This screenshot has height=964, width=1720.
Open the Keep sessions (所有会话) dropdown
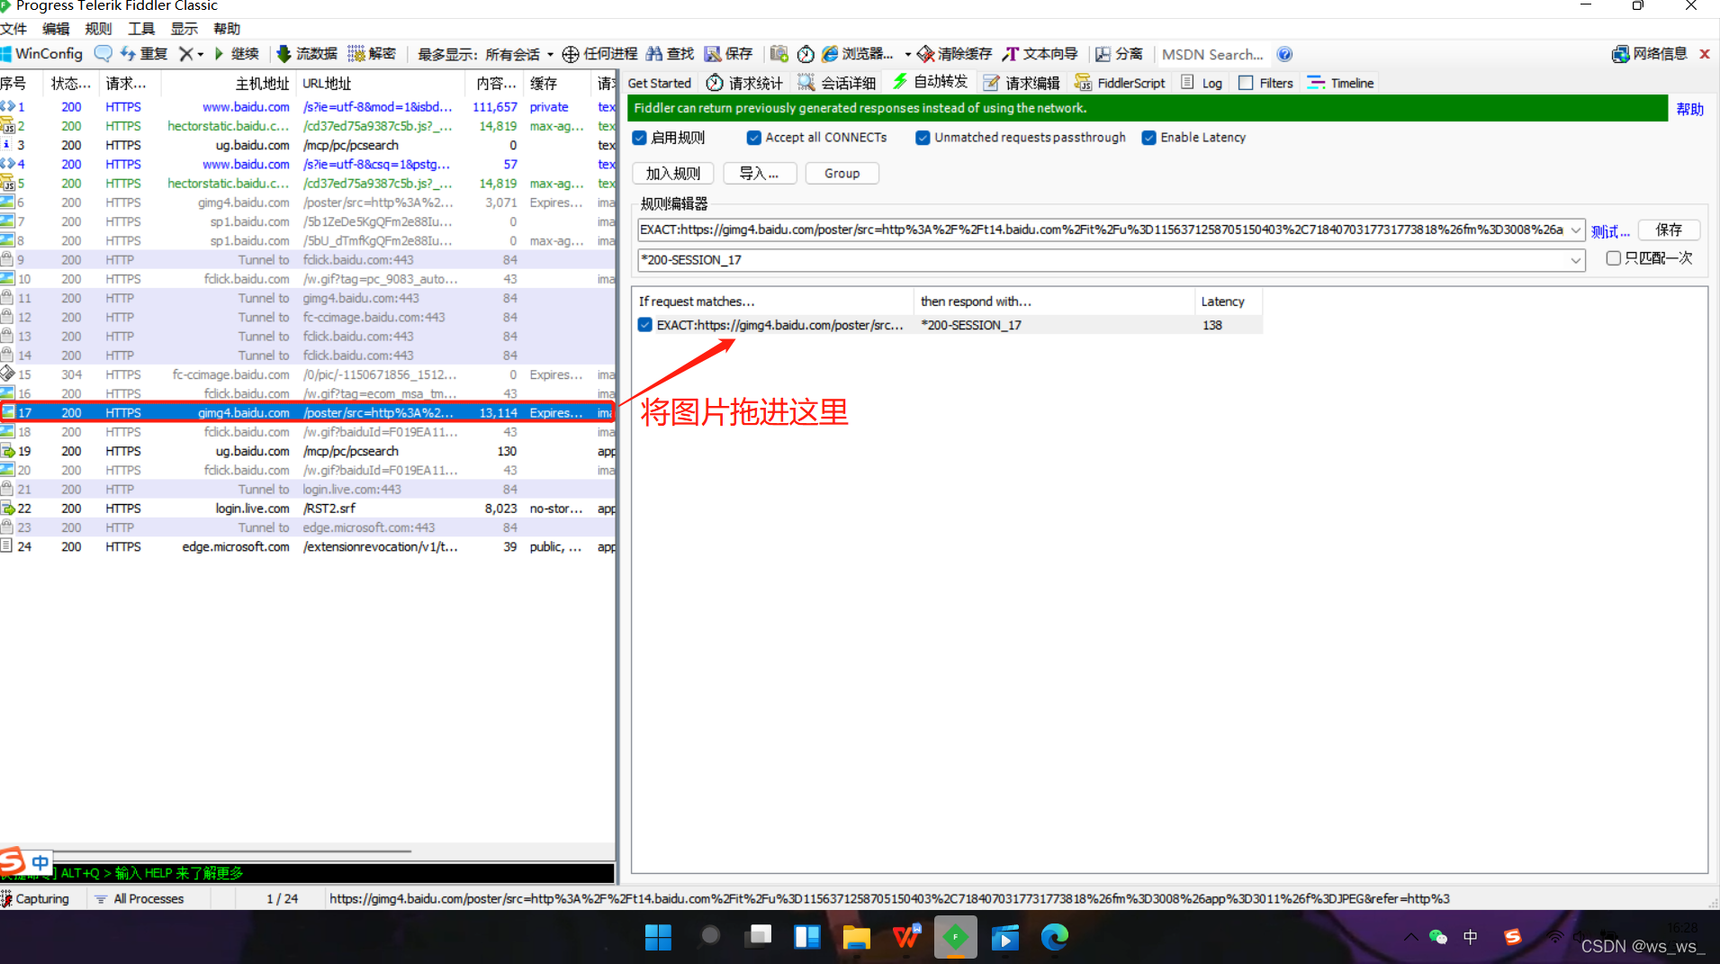519,55
